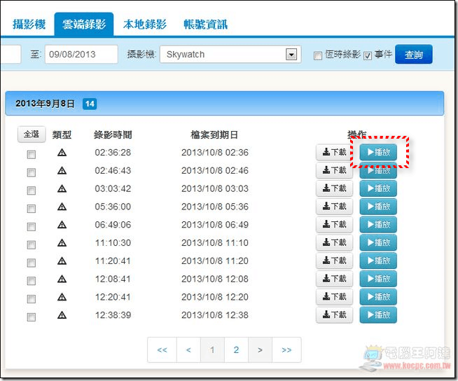Check the box for recording 11:20:41
The image size is (458, 381).
(x=32, y=263)
